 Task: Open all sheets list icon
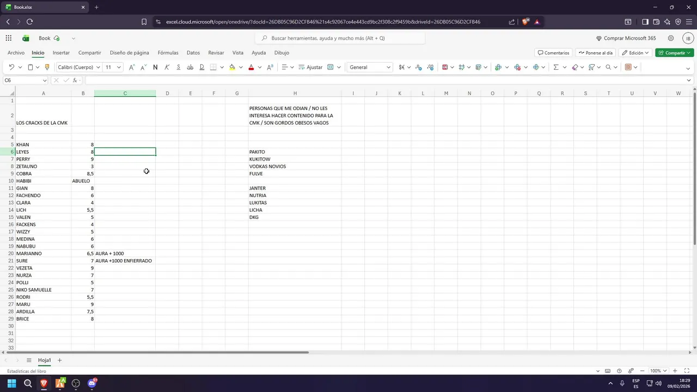[29, 360]
